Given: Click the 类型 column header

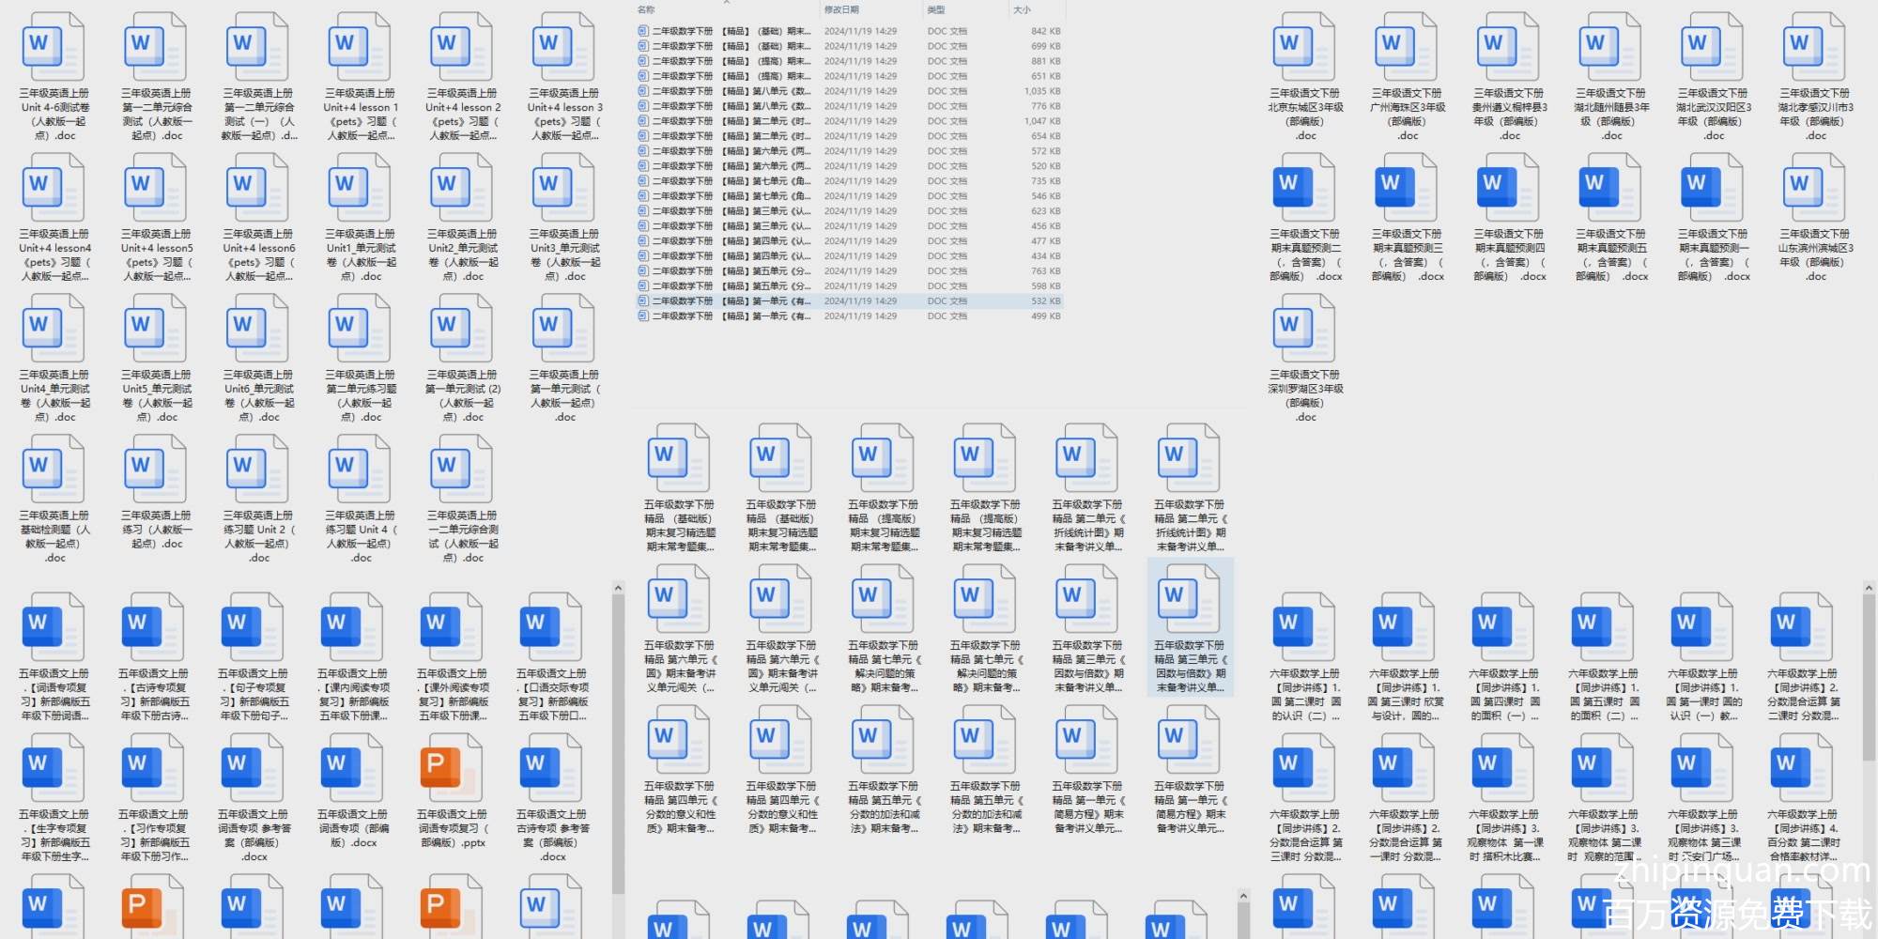Looking at the screenshot, I should [x=936, y=9].
